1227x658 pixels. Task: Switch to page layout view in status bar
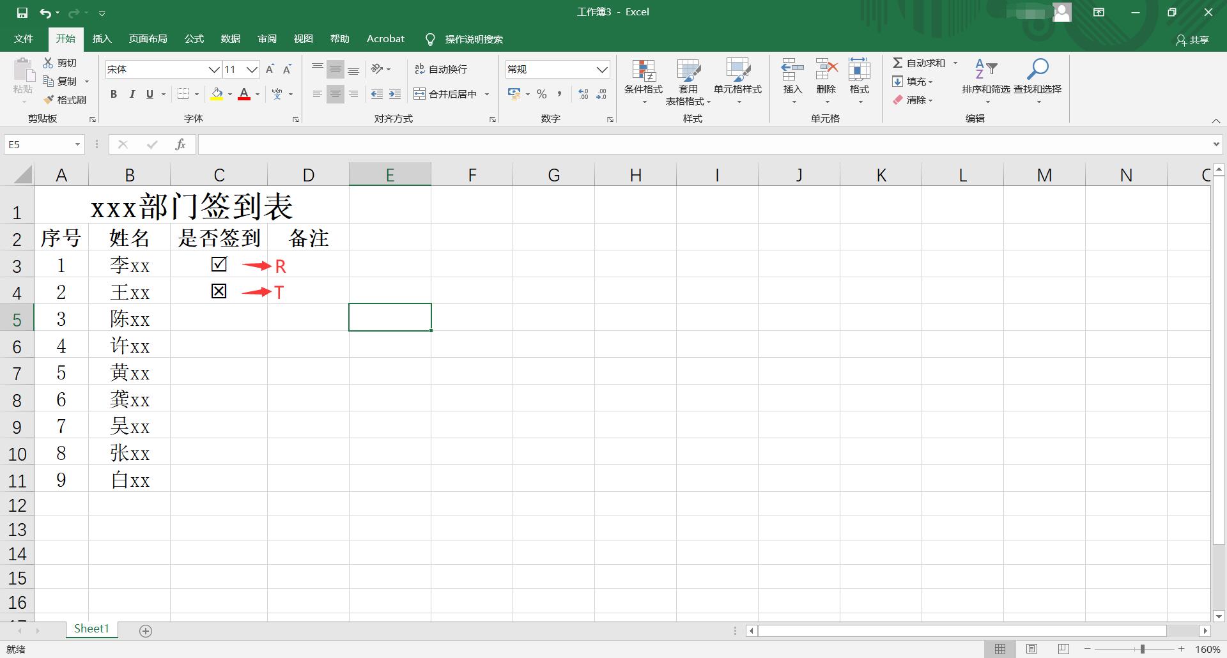tap(1031, 649)
